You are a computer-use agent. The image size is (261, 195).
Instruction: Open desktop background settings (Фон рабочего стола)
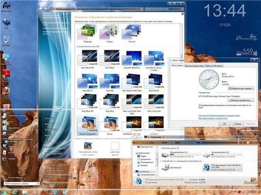pyautogui.click(x=88, y=149)
